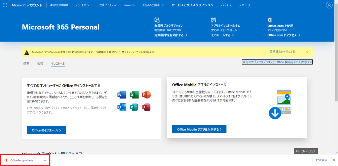This screenshot has height=166, width=338.
Task: Click the インストールする link in header
Action: (222, 35)
